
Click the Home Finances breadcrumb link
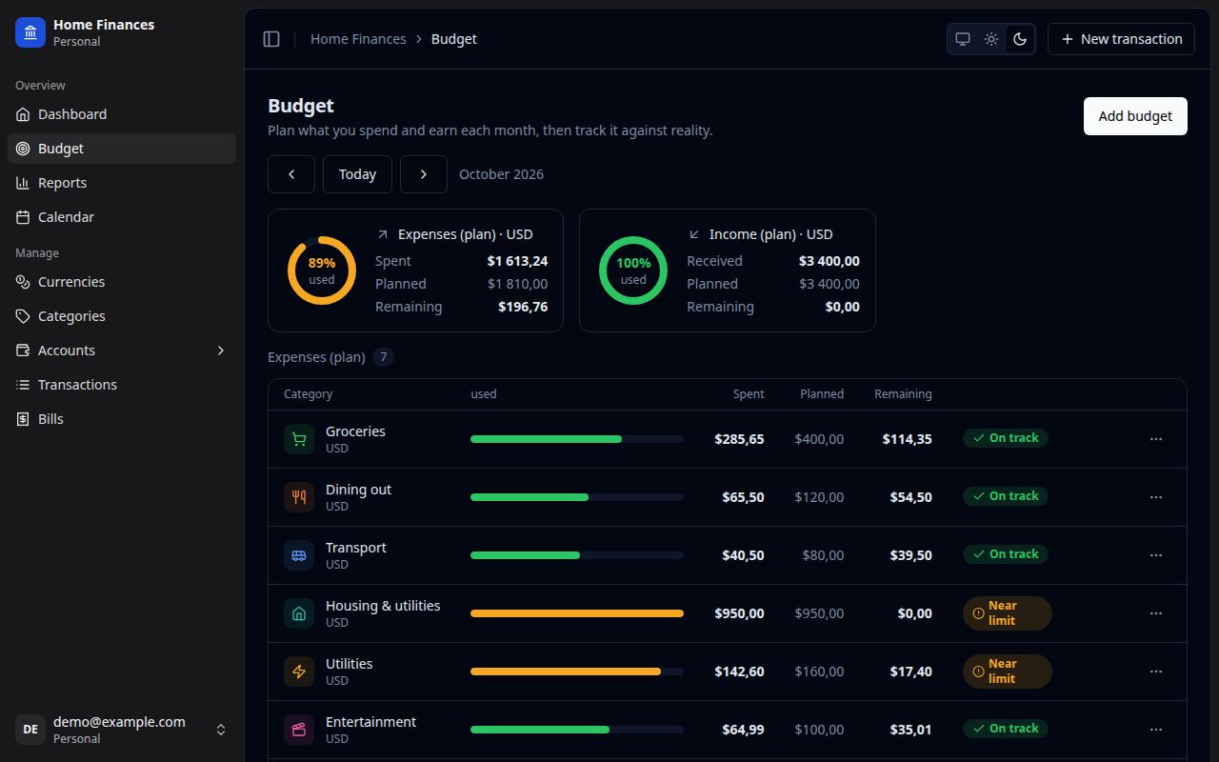click(358, 39)
